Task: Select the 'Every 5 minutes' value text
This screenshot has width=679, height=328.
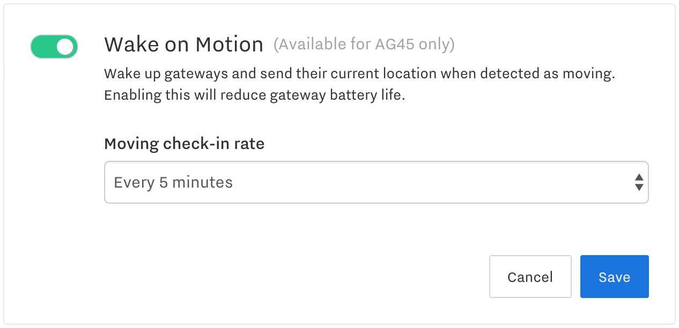Action: [x=173, y=183]
